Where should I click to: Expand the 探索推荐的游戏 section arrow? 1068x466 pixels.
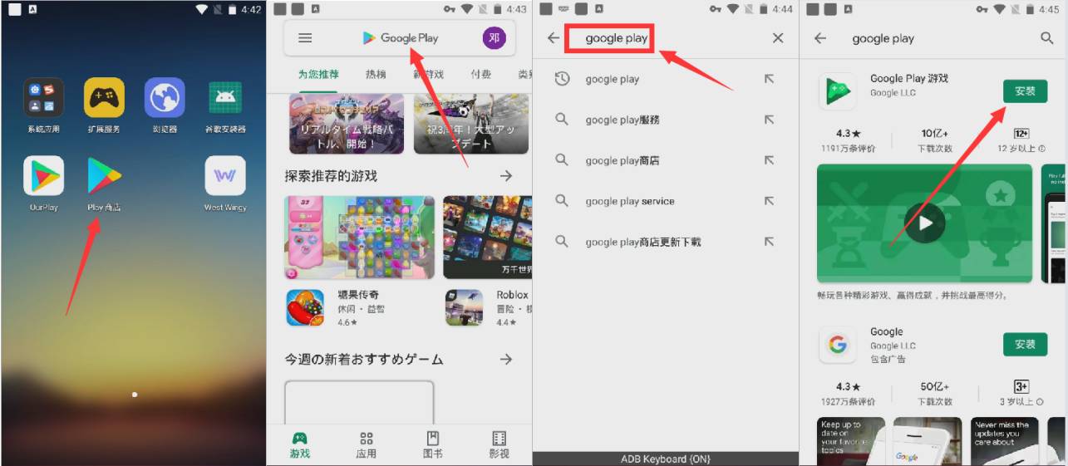505,176
